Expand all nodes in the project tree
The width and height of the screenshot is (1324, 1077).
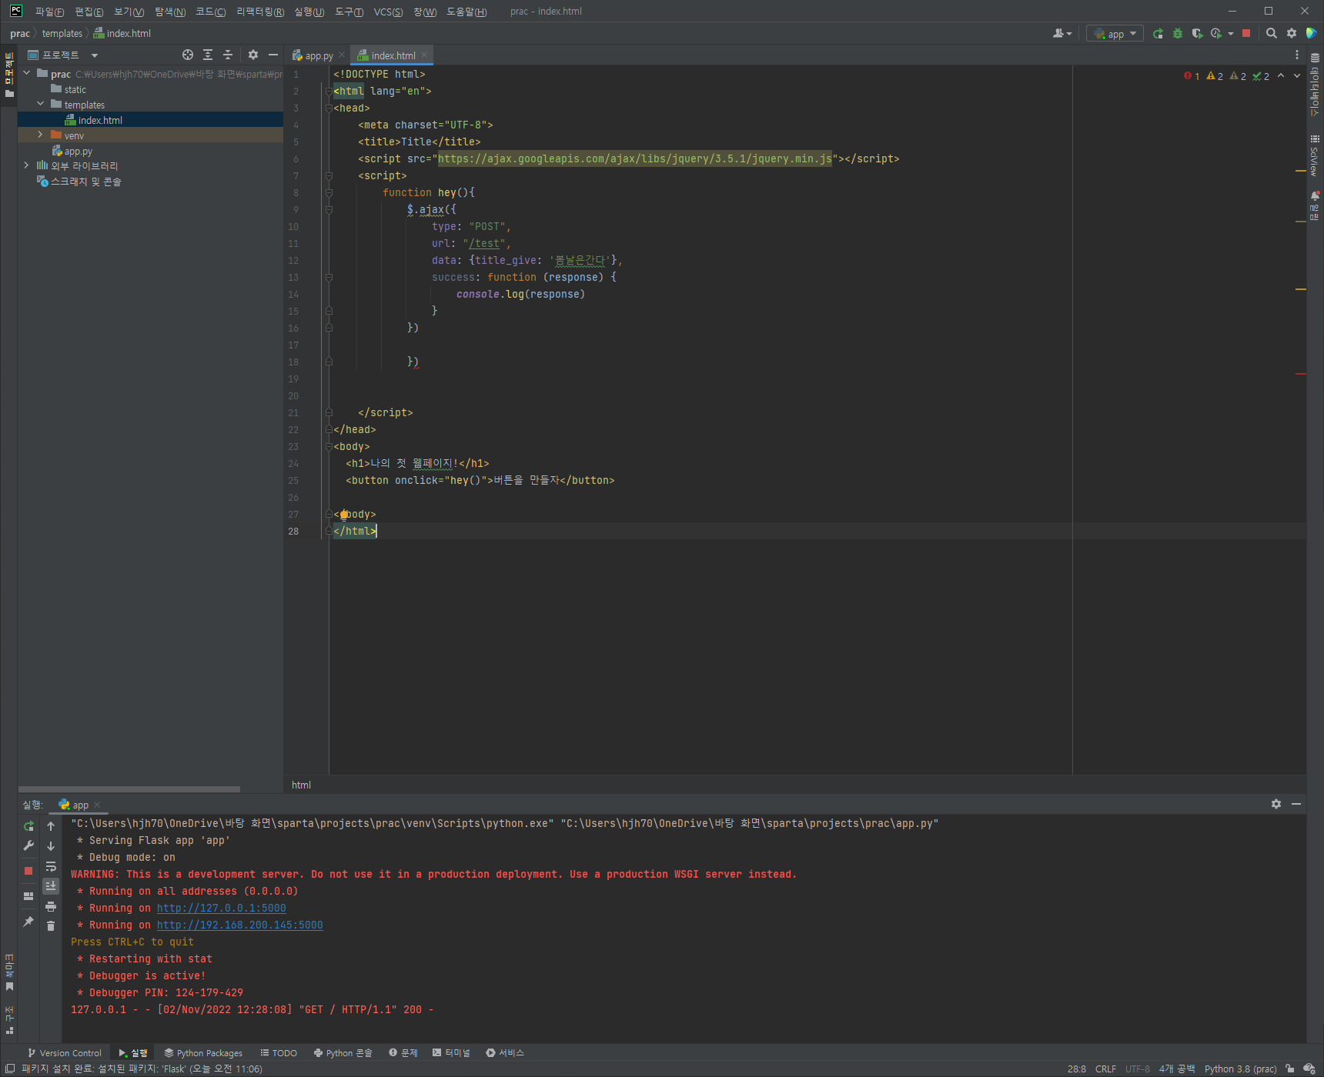pos(208,55)
